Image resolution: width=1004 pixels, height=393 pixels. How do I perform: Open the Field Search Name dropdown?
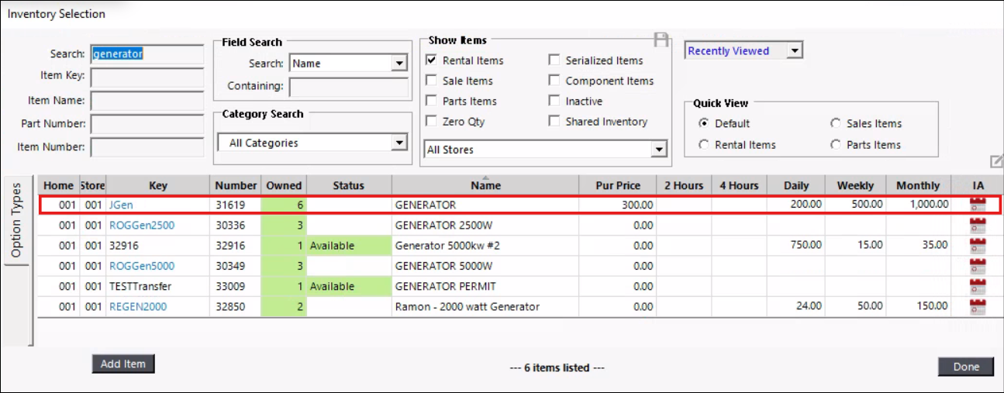[399, 64]
